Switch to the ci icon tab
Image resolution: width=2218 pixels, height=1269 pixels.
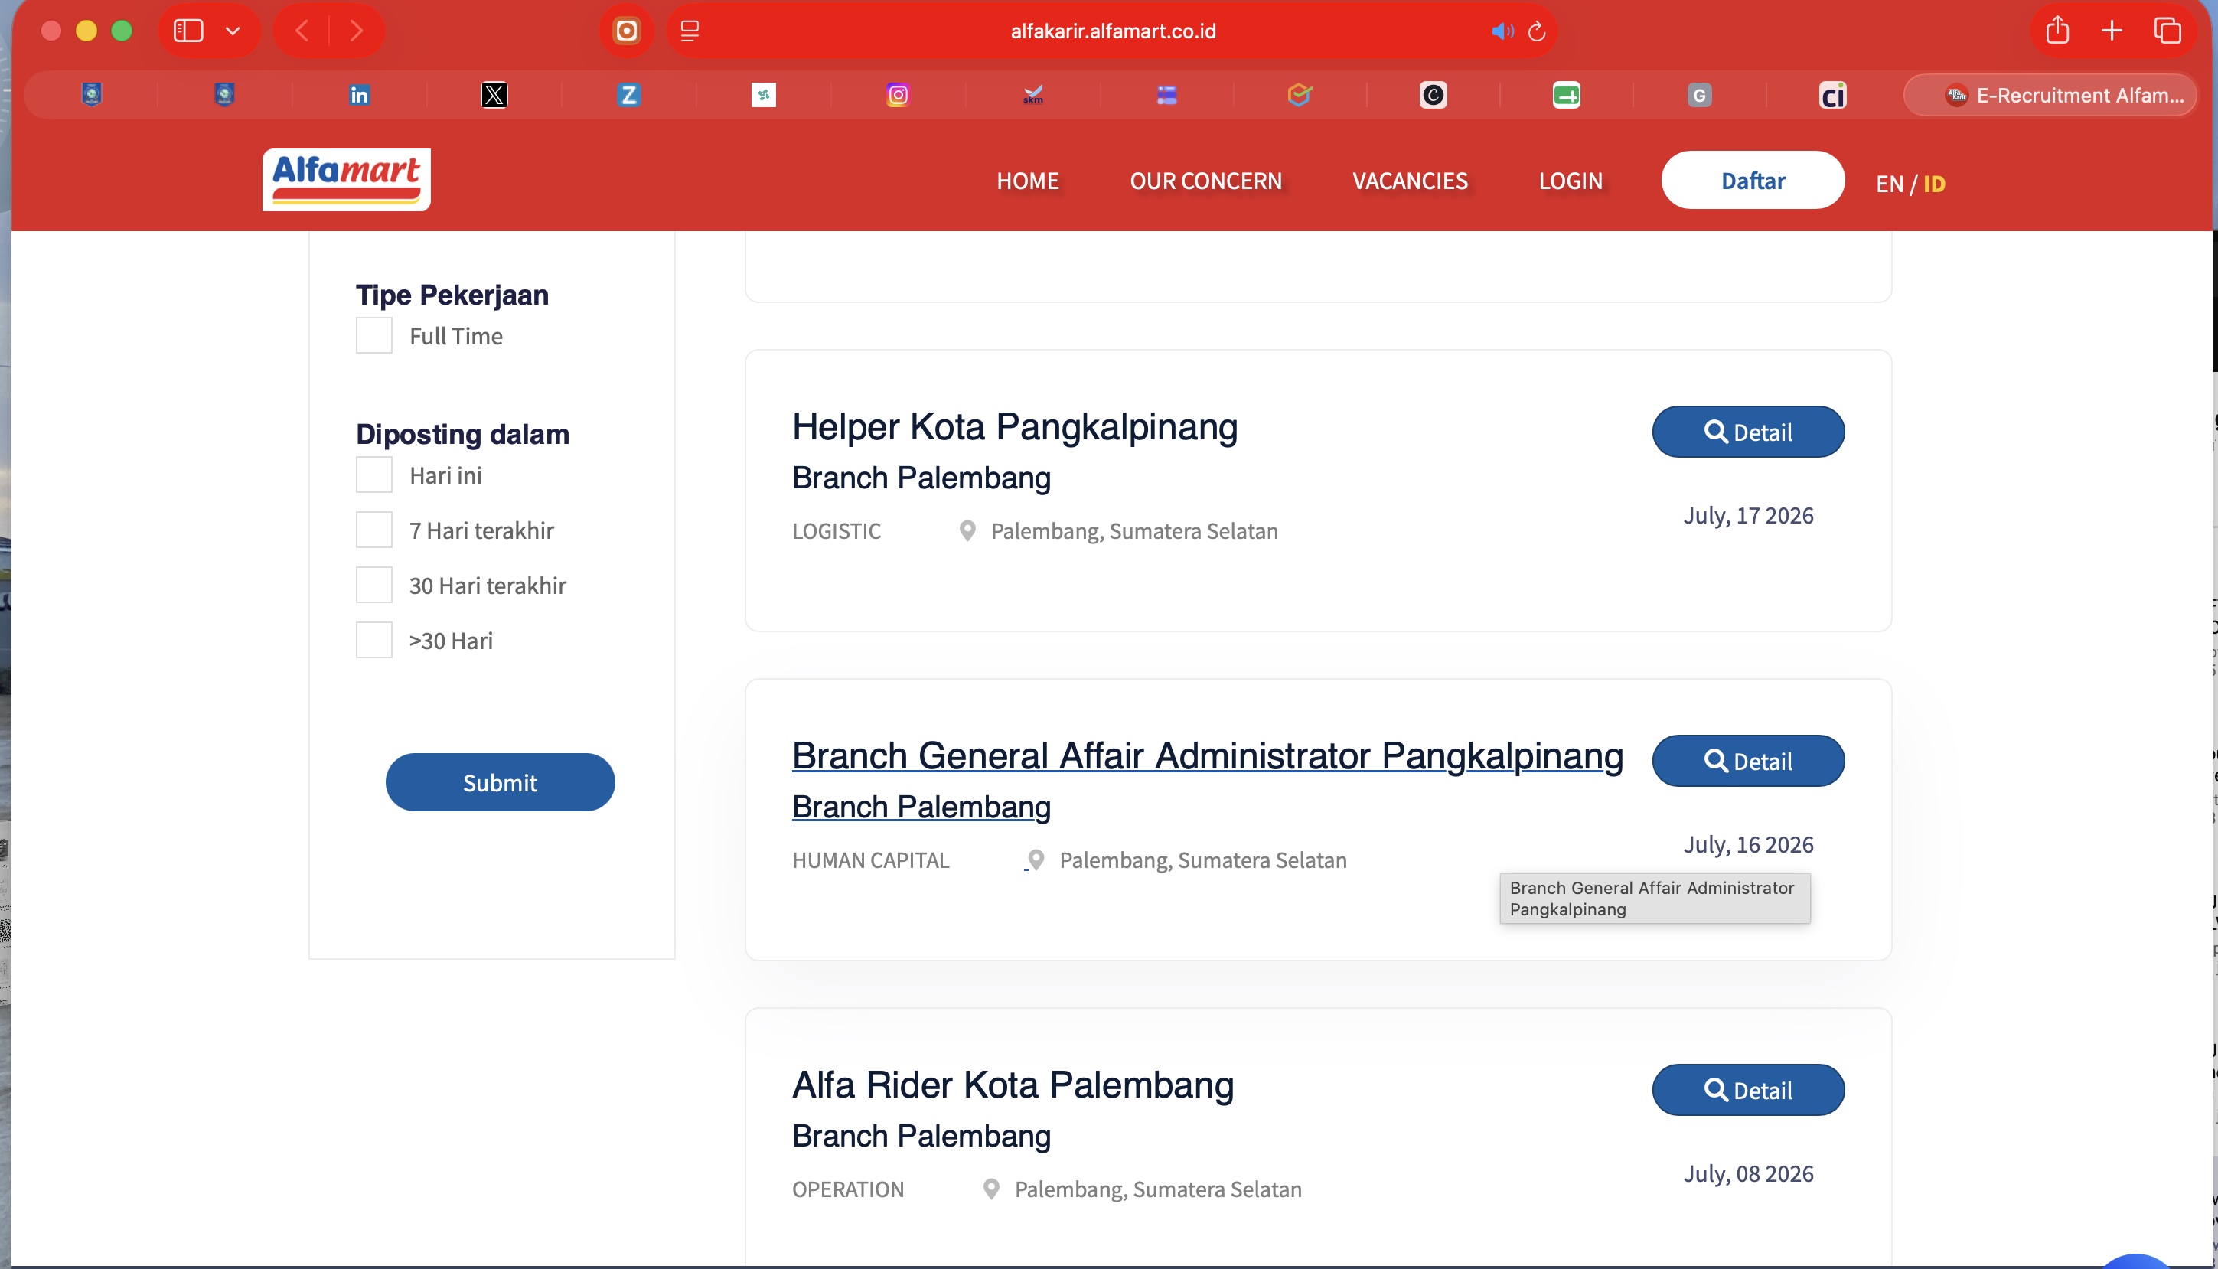(1833, 95)
